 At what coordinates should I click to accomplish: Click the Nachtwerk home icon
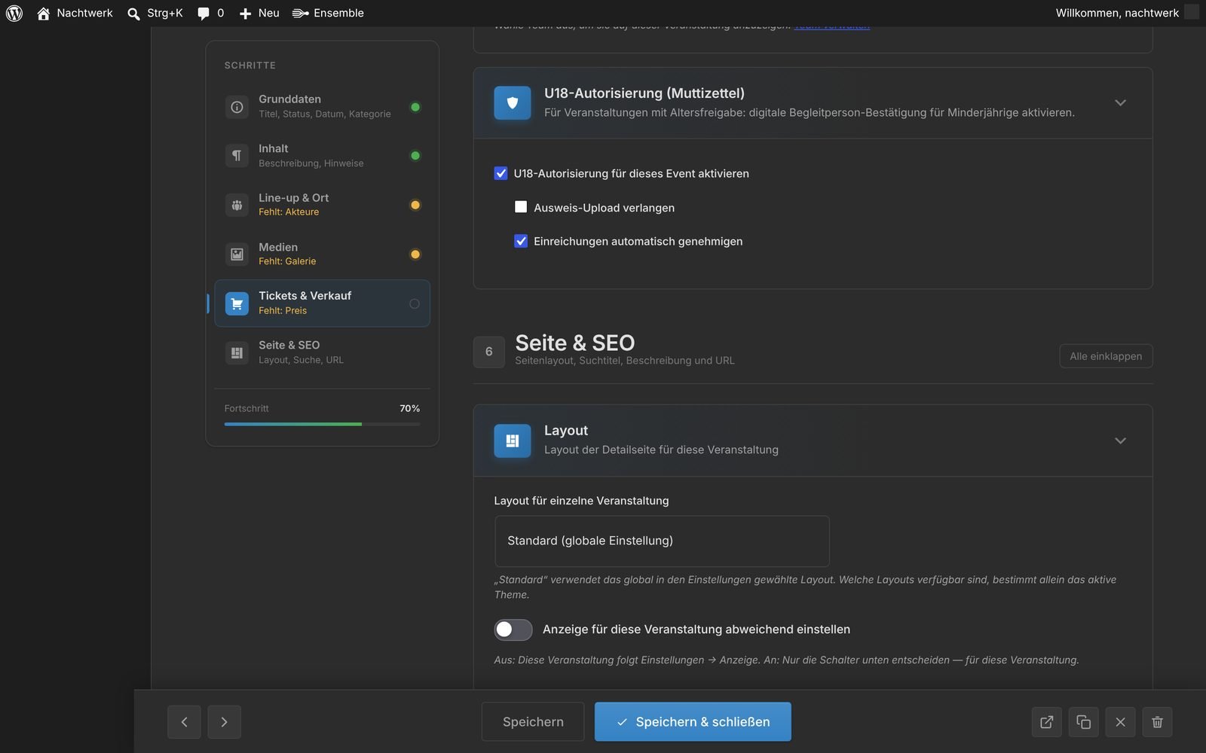44,13
